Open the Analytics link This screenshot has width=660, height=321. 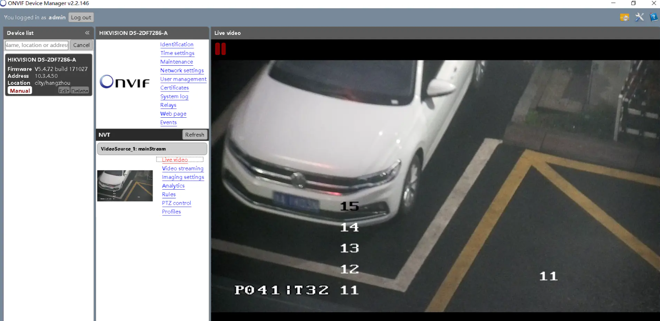pyautogui.click(x=173, y=186)
